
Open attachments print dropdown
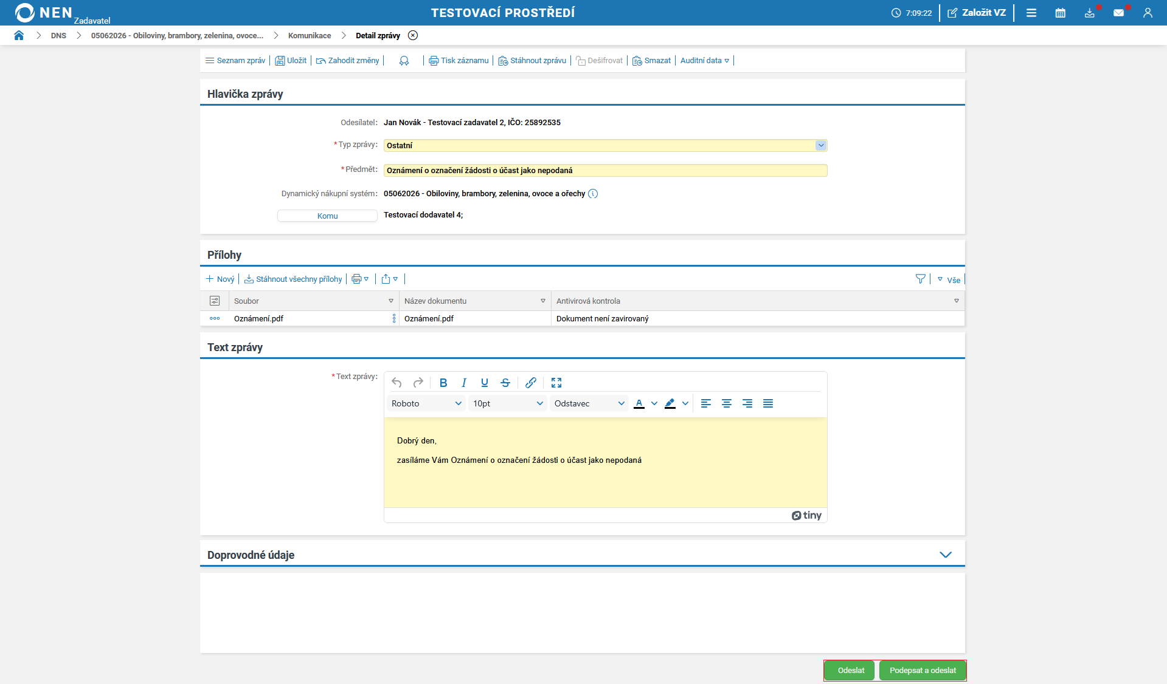click(360, 279)
